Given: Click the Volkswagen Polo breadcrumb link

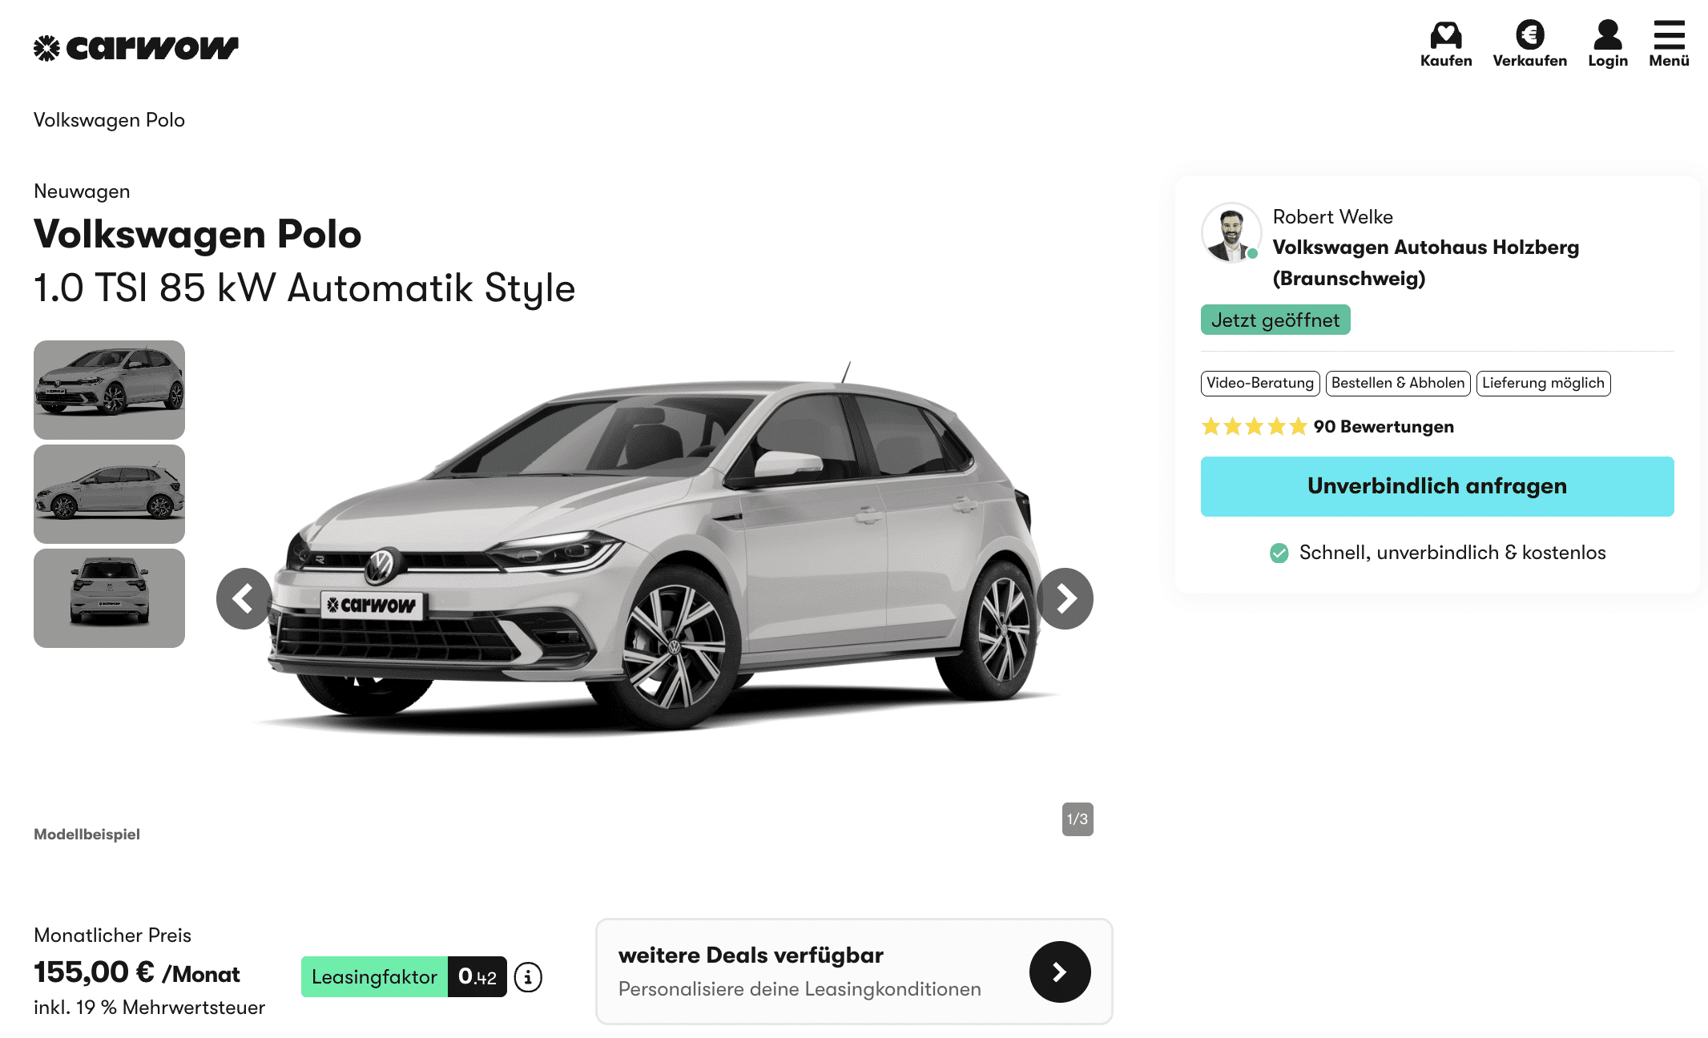Looking at the screenshot, I should pos(109,120).
